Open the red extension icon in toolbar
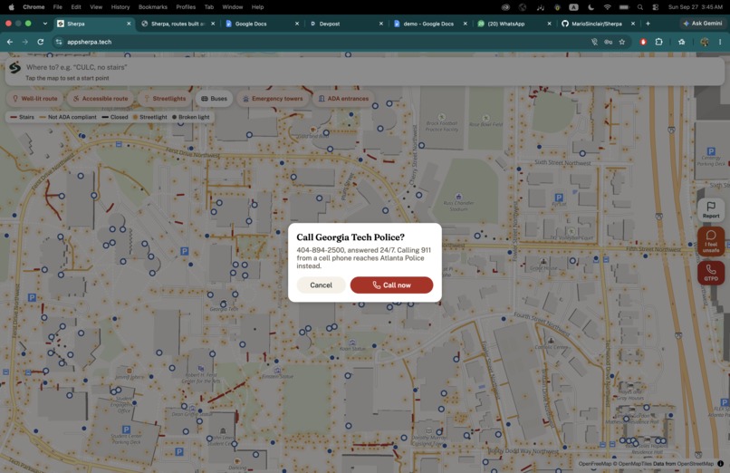 pos(643,42)
